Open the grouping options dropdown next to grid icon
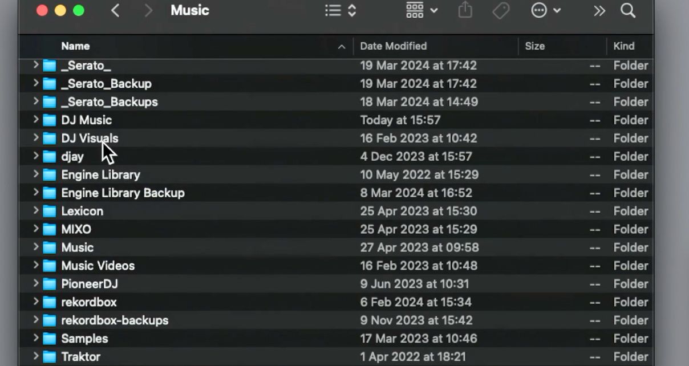This screenshot has width=689, height=366. (433, 10)
